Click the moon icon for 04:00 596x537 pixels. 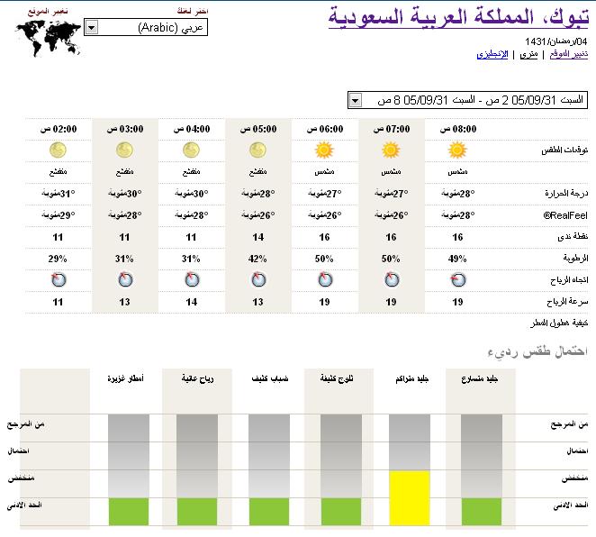pos(191,150)
